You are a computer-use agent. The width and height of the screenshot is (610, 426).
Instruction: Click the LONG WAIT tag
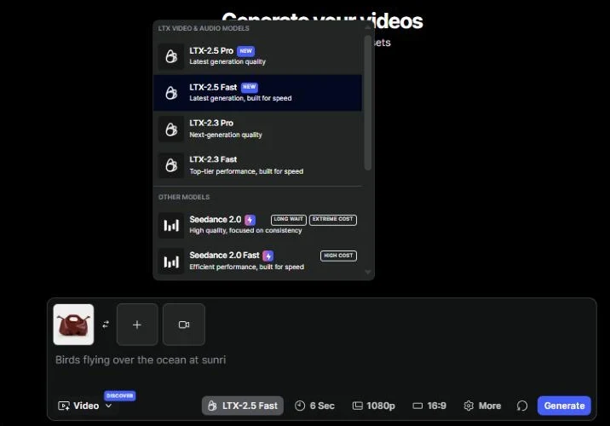point(289,220)
